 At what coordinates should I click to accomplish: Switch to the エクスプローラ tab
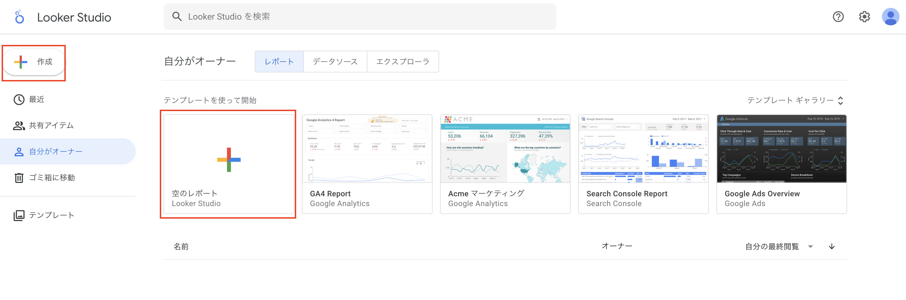[403, 62]
